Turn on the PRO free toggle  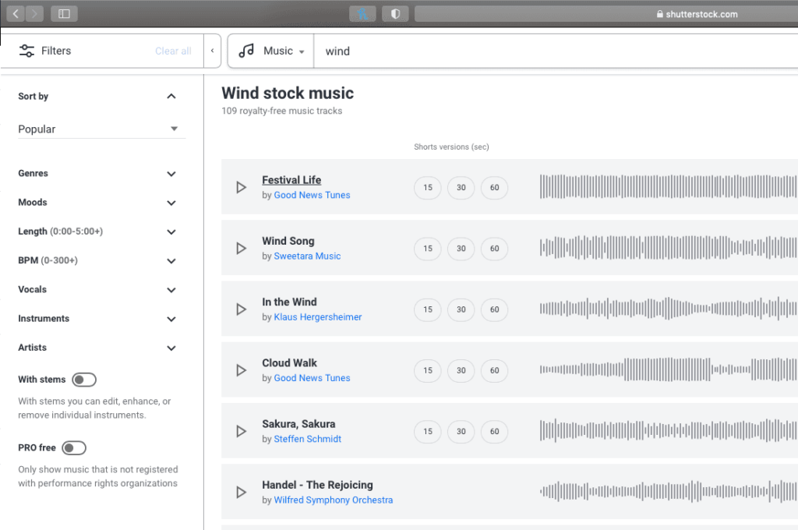74,447
